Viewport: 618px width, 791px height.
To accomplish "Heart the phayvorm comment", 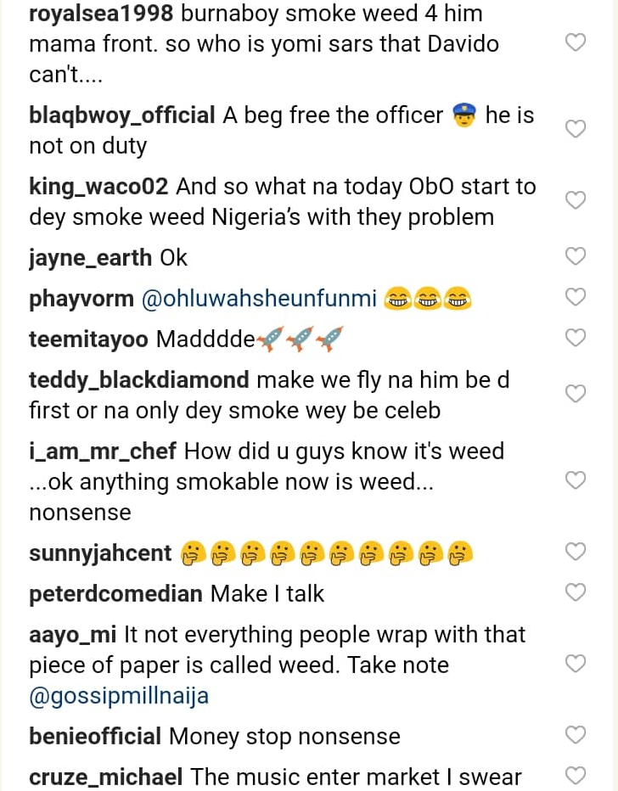I will pos(576,297).
